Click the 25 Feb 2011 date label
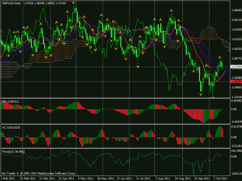242x181 pixels. 28,178
